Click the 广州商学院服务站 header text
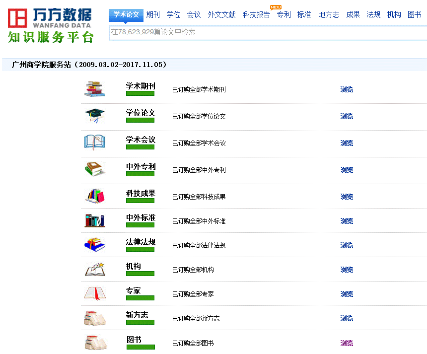The width and height of the screenshot is (427, 354). (x=89, y=65)
